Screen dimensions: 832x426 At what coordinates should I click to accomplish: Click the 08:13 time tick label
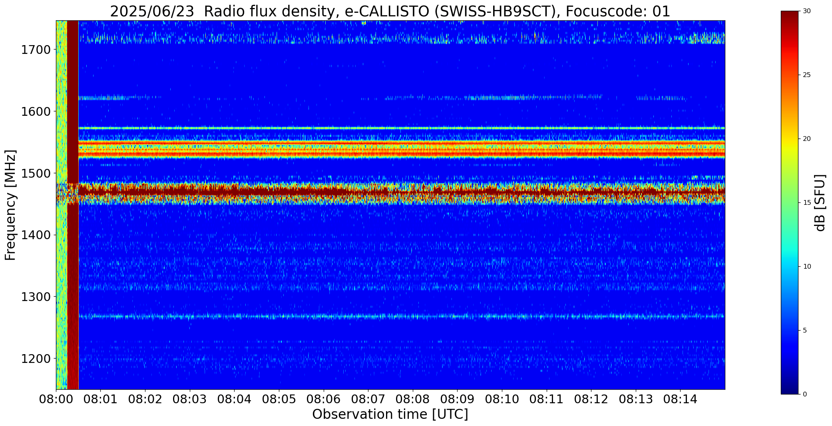(x=636, y=399)
